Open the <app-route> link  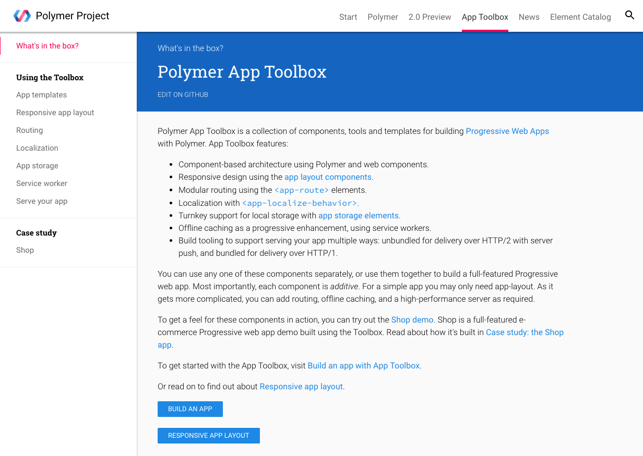coord(302,190)
